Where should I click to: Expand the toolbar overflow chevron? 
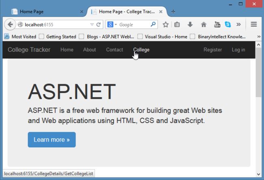(238, 25)
